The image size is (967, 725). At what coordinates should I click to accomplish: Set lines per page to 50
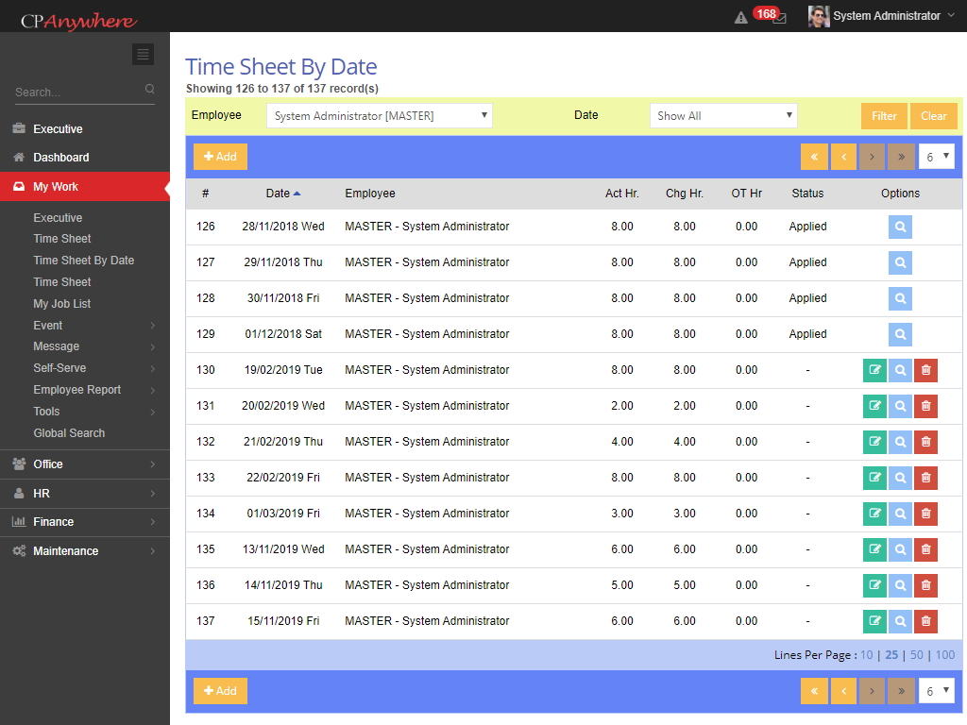916,655
